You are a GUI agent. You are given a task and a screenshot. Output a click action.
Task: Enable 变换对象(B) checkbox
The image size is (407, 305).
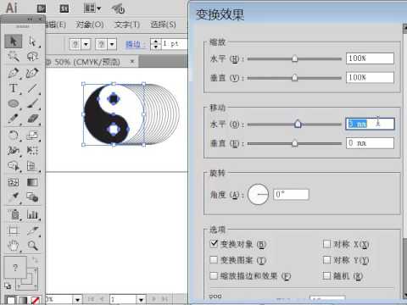214,243
